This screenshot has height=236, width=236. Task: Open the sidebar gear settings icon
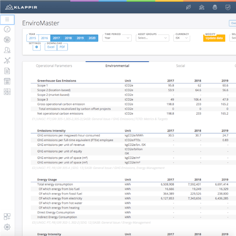pos(7,227)
